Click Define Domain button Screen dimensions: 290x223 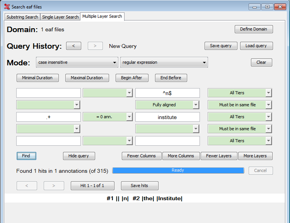coord(254,29)
